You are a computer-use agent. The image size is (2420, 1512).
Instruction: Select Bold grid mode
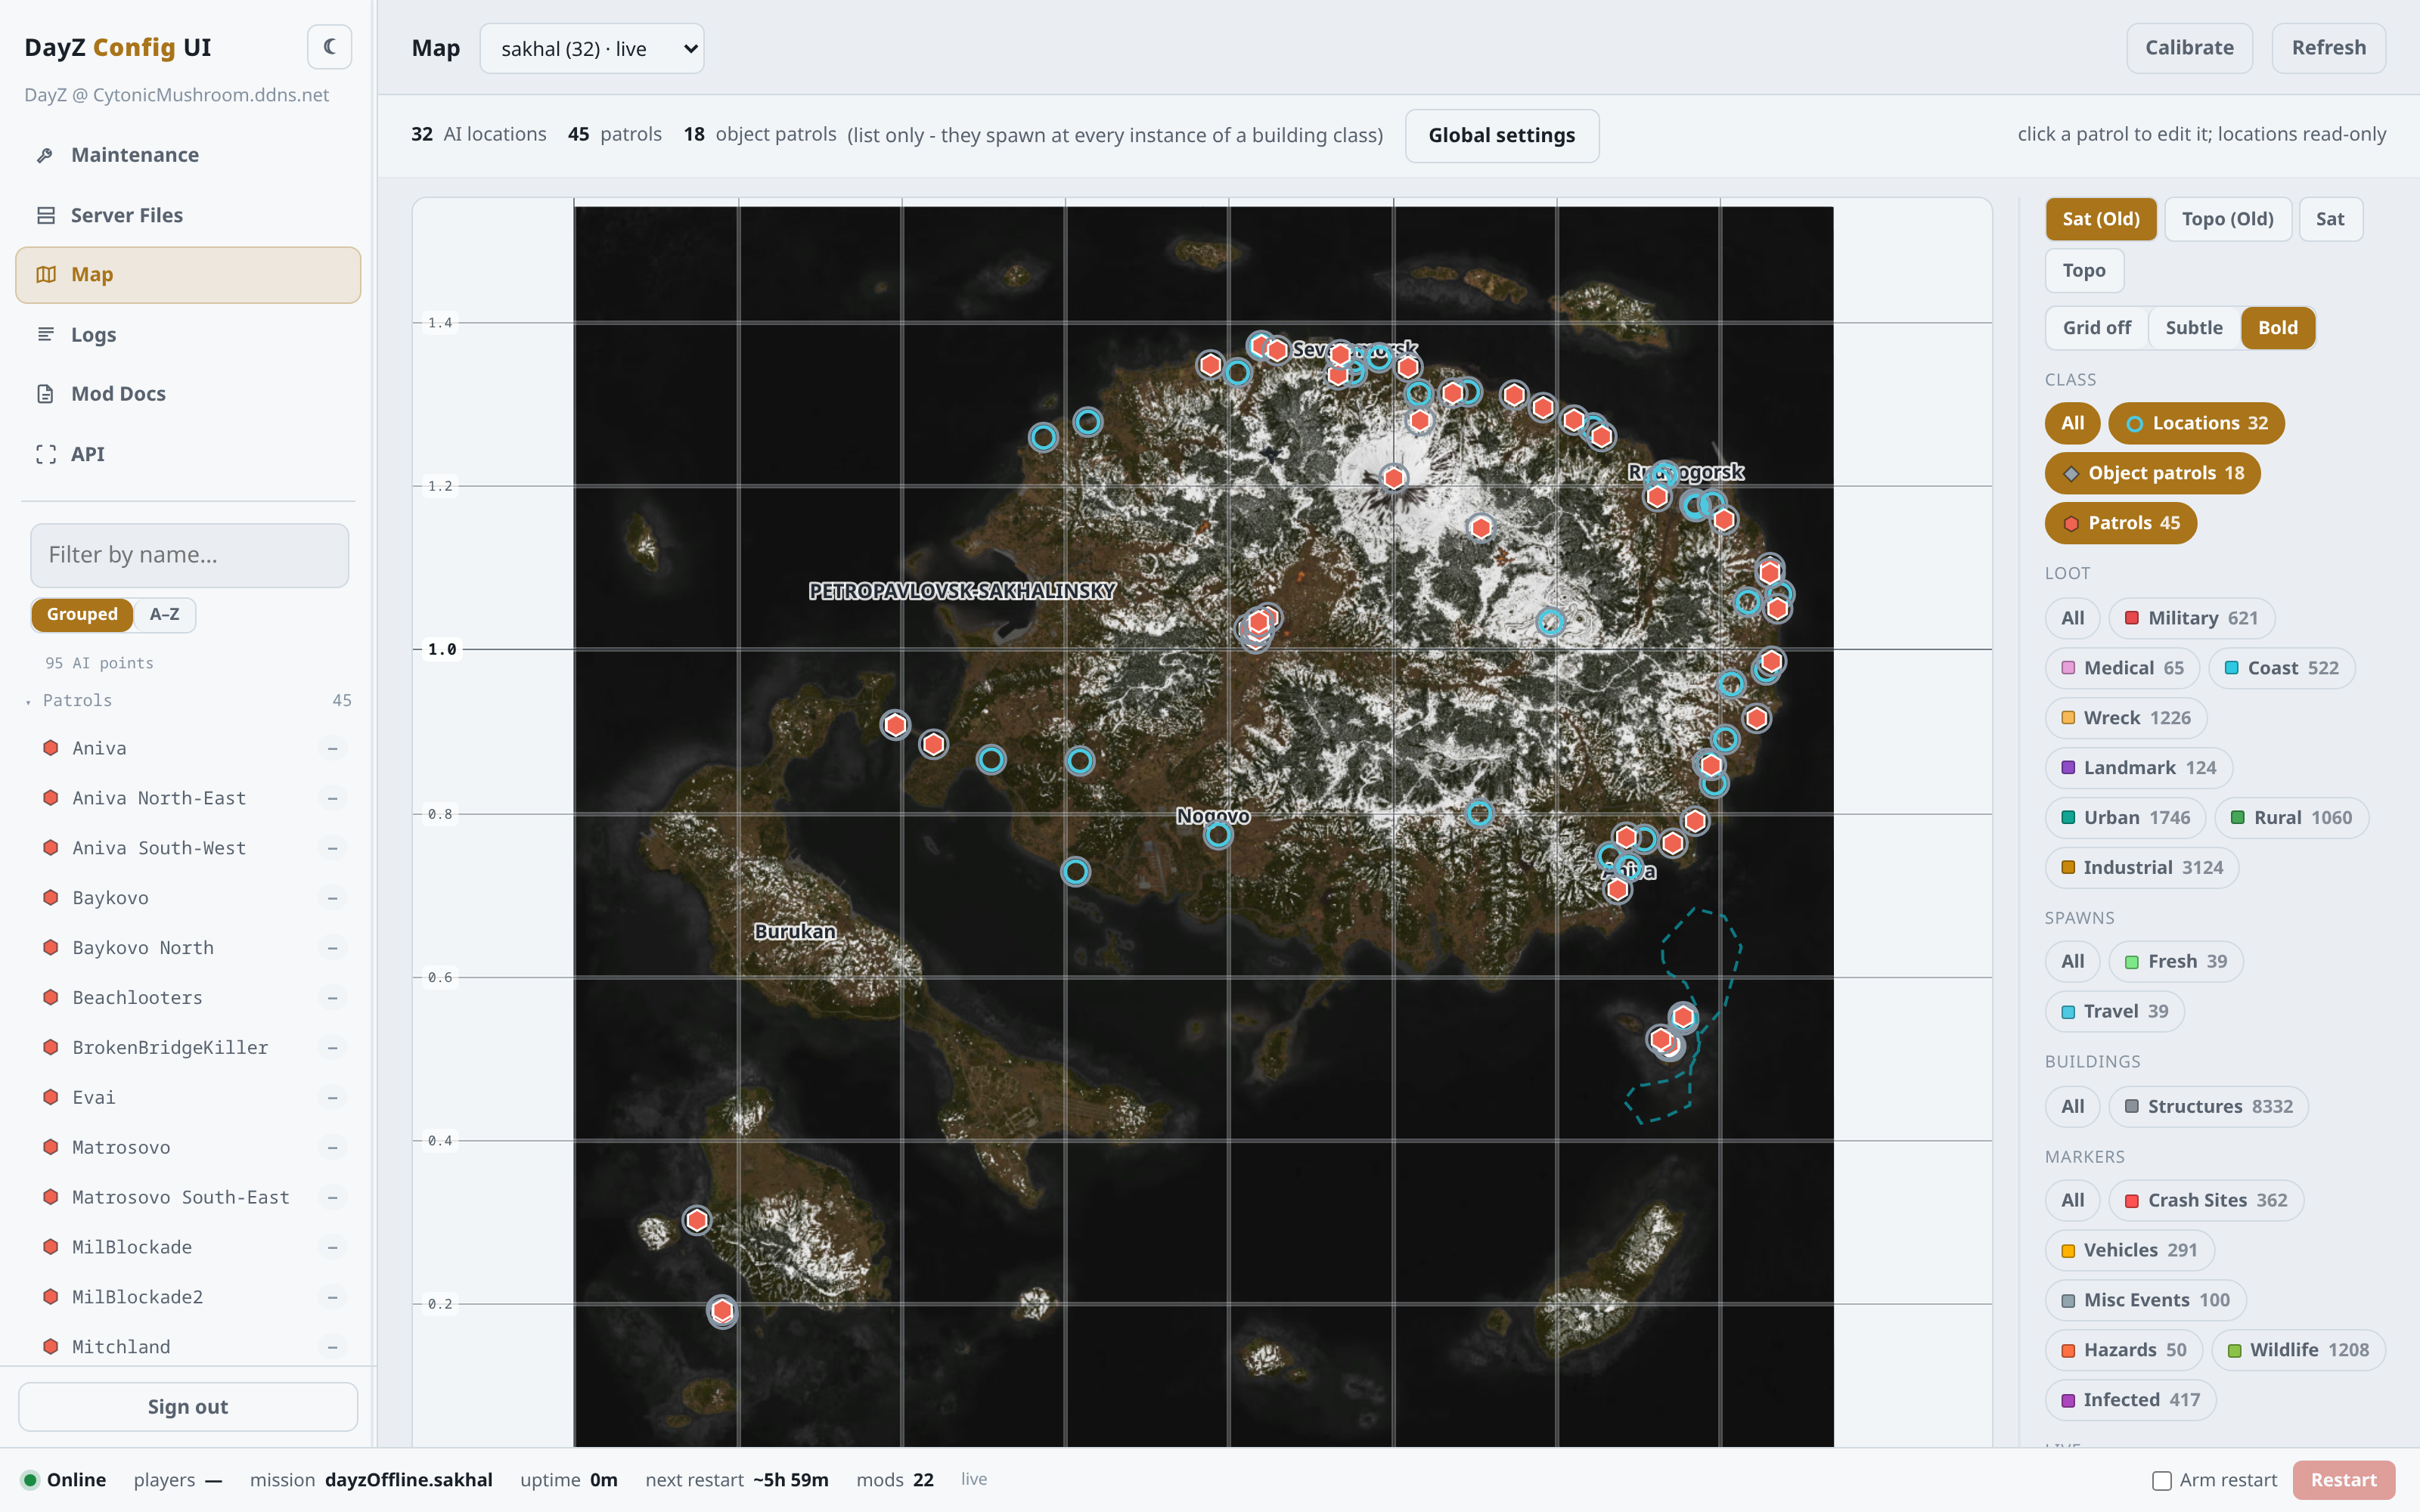[x=2278, y=328]
